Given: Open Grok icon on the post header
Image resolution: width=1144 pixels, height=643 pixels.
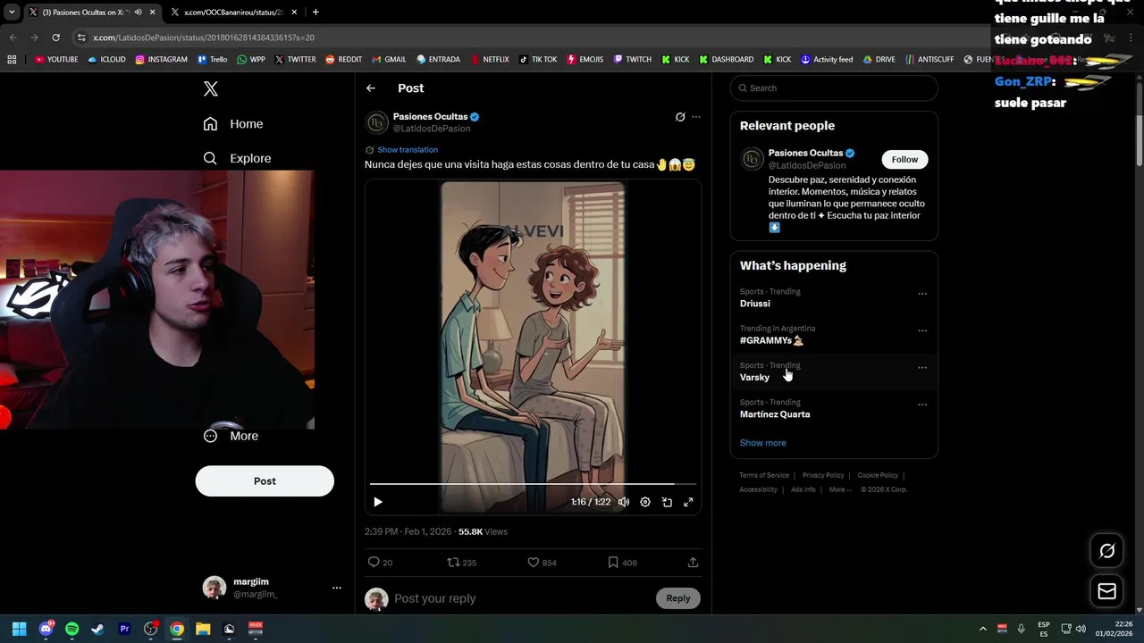Looking at the screenshot, I should [x=680, y=117].
